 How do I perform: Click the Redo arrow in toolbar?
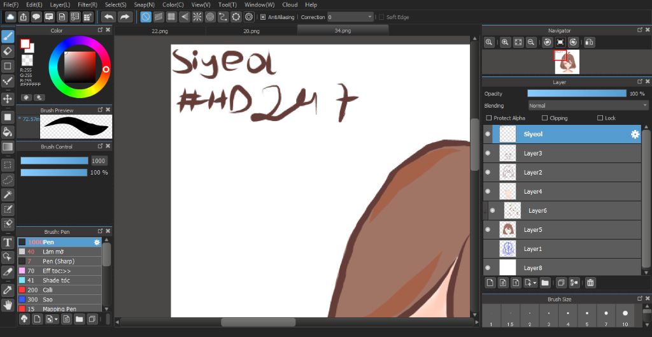(x=124, y=17)
